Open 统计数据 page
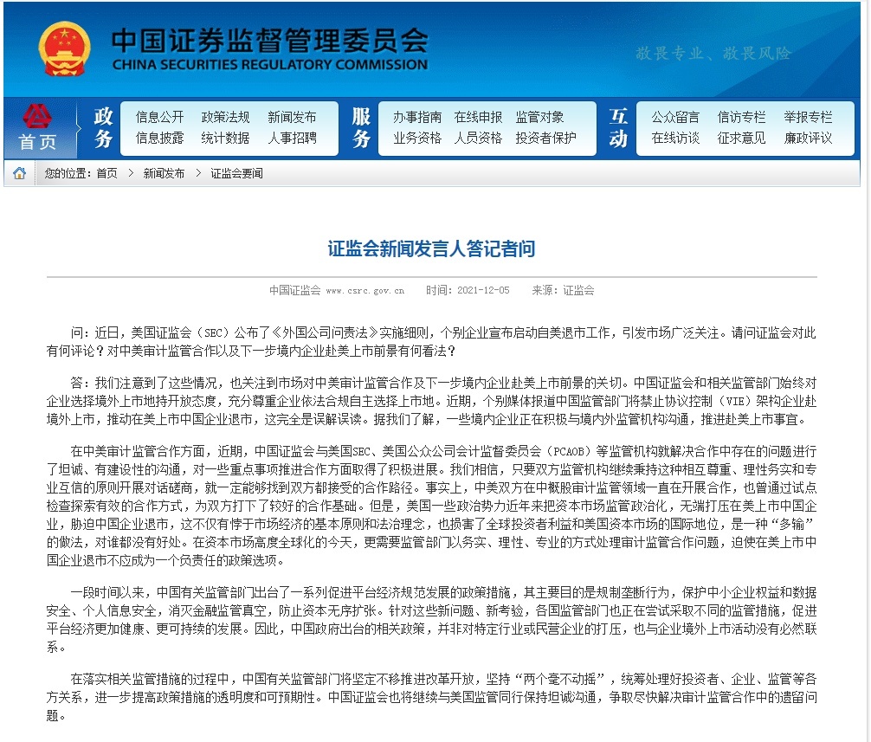Viewport: 871px width, 742px height. [225, 138]
